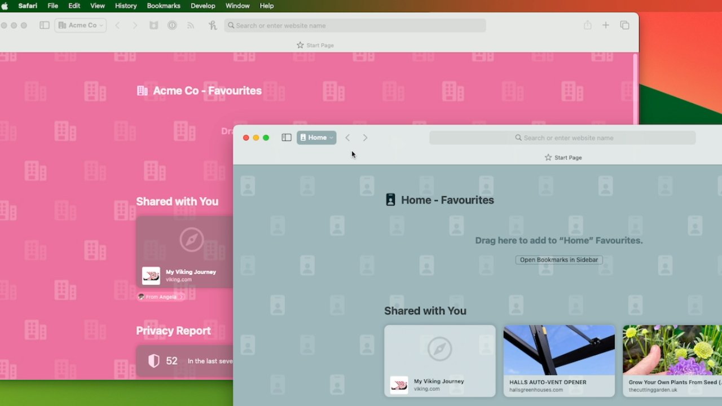Open the Acme Co profile dropdown
722x406 pixels.
[x=81, y=25]
